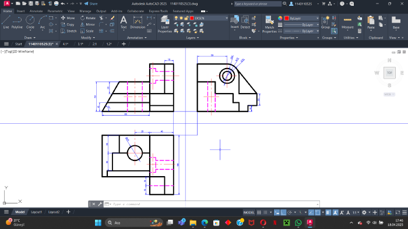Viewport: 408px width, 229px height.
Task: Open the Text annotation tool
Action: pyautogui.click(x=124, y=22)
